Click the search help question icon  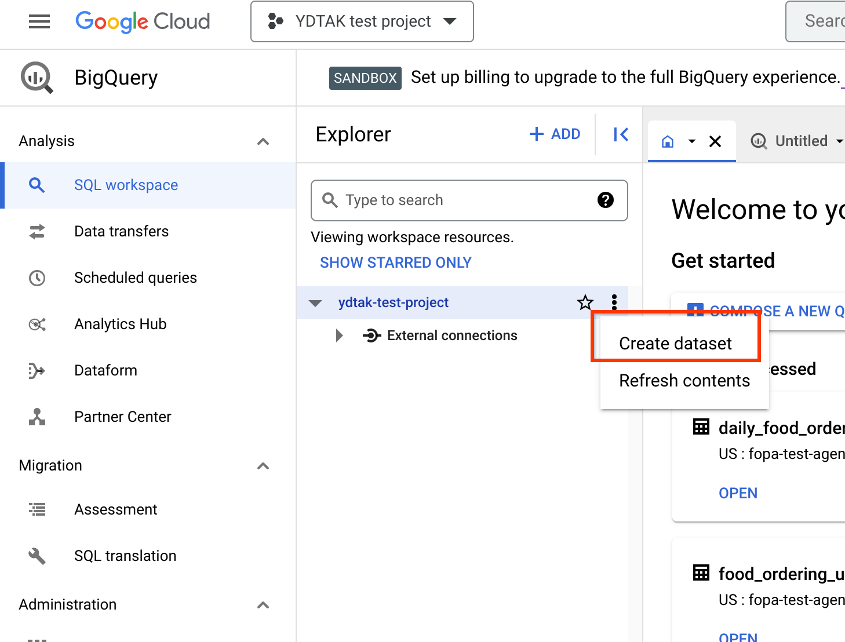pyautogui.click(x=606, y=200)
